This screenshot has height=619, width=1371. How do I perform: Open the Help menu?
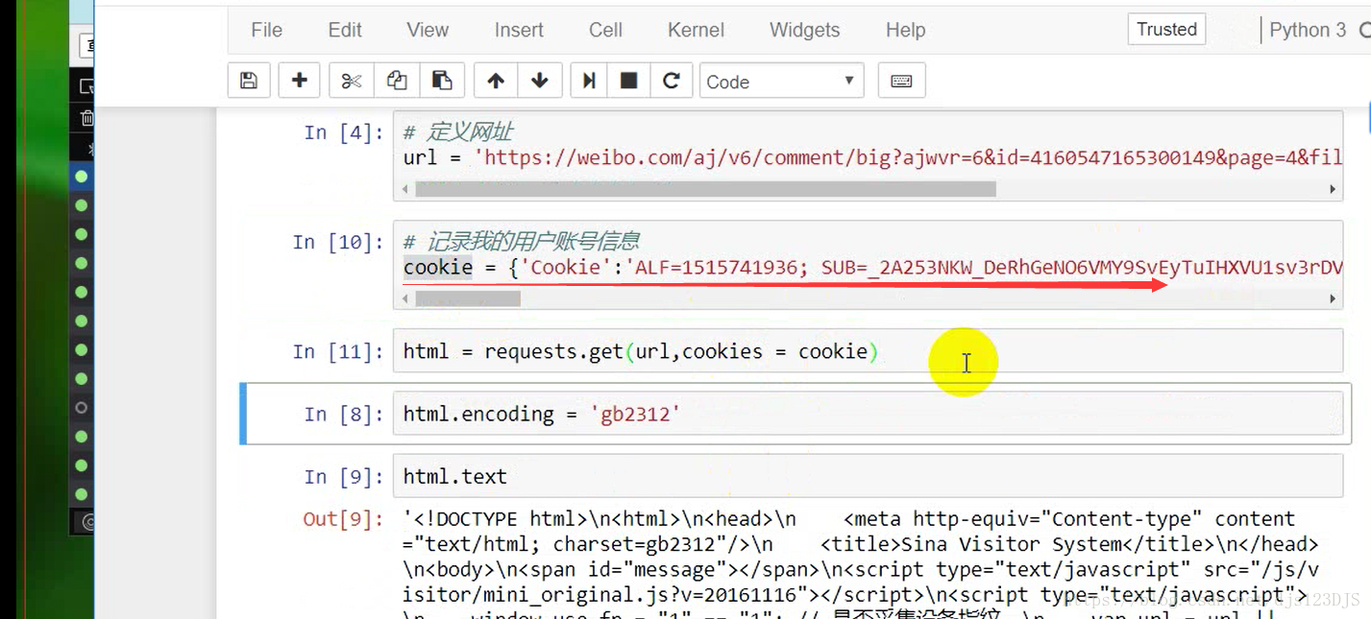pos(905,30)
